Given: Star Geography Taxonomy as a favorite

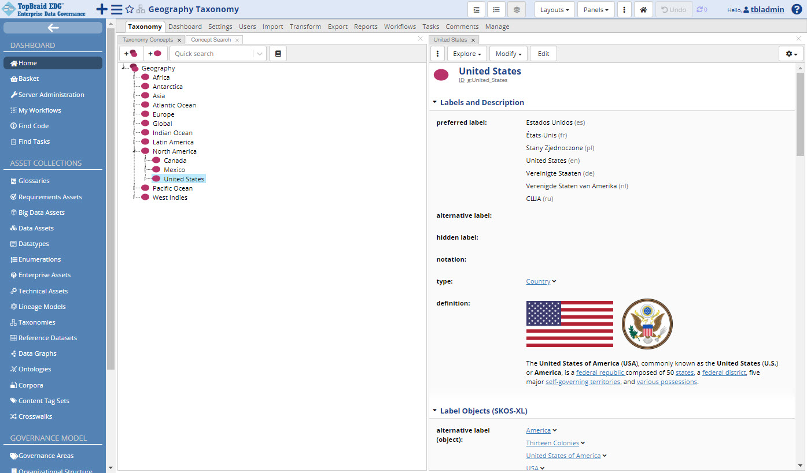Looking at the screenshot, I should pos(130,9).
